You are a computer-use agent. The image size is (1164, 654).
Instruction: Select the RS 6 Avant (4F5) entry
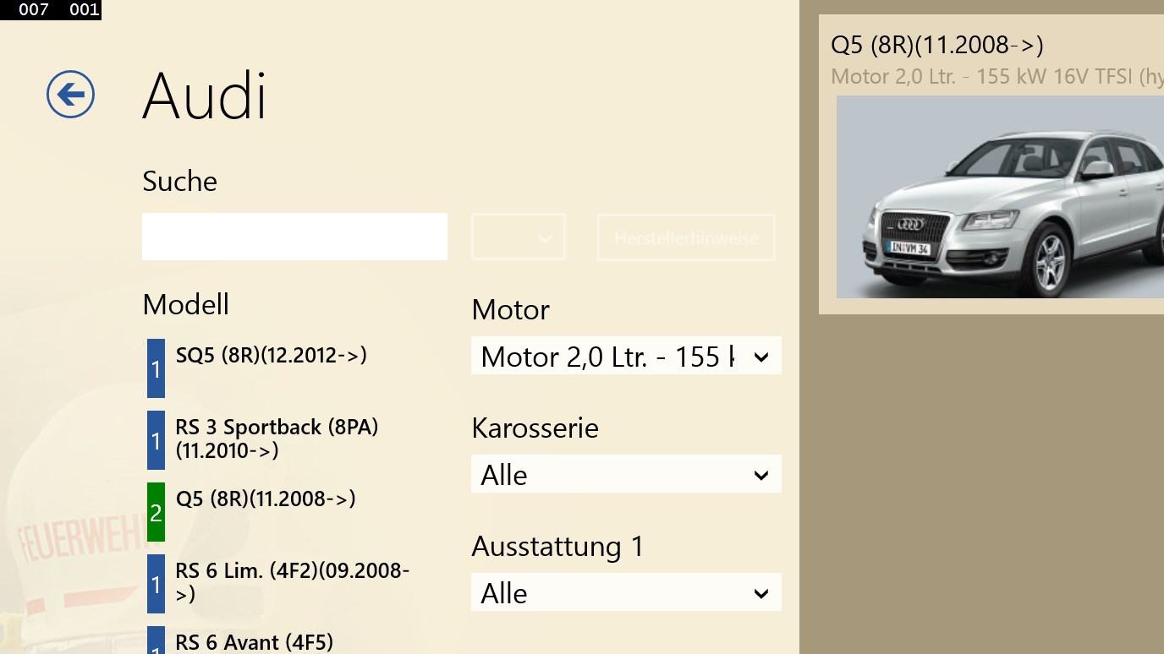point(254,642)
